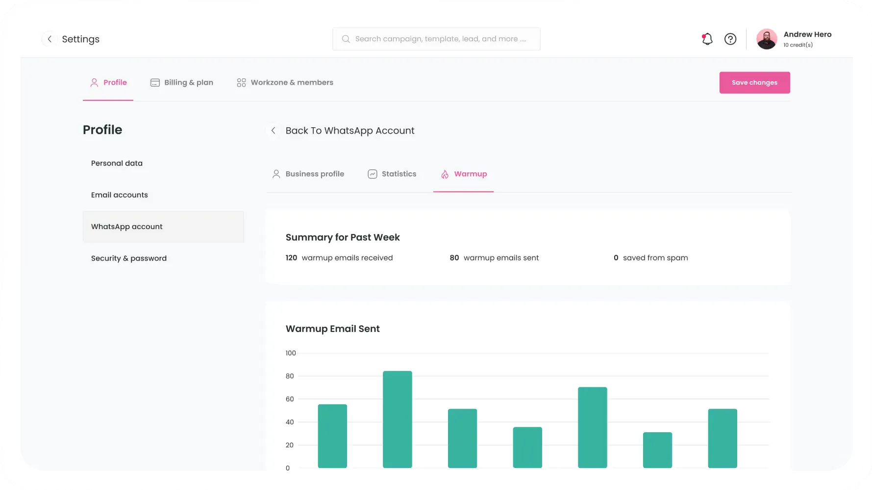Viewport: 872px width, 490px height.
Task: Click the tallest second bar in chart
Action: click(398, 420)
